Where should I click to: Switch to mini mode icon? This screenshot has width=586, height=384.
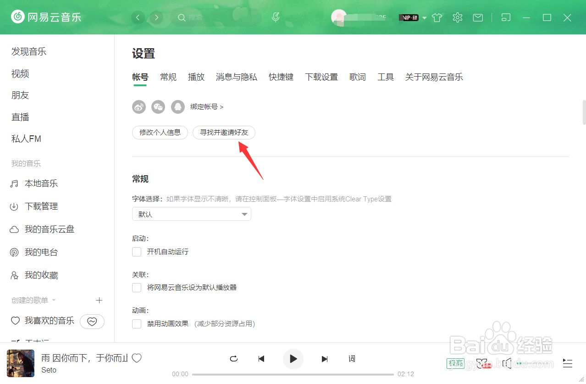[506, 17]
